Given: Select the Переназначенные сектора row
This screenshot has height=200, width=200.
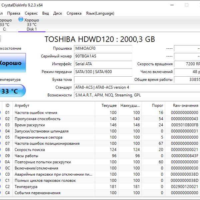Looking at the screenshot, I should click(x=100, y=137).
